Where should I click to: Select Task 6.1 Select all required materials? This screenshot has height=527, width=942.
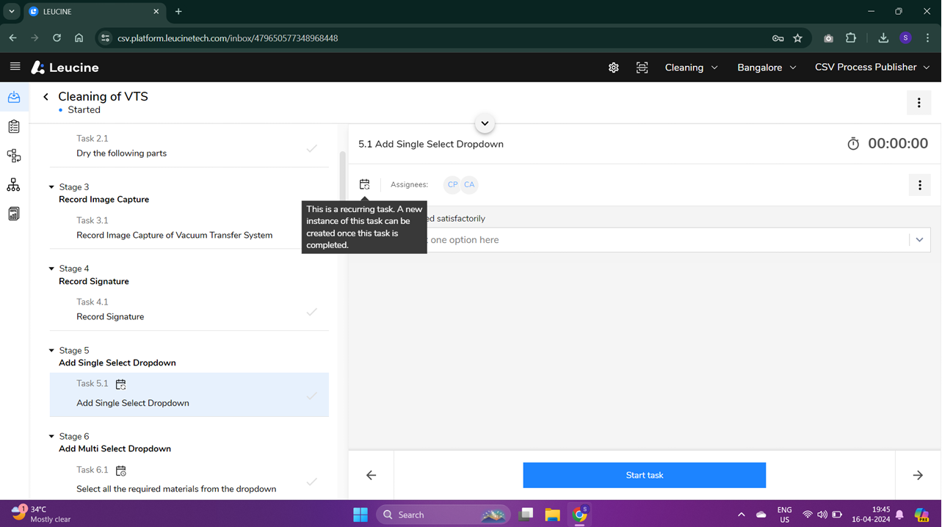(x=189, y=480)
